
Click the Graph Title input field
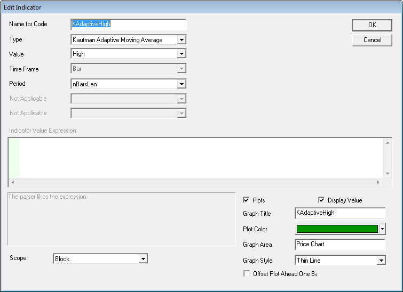(339, 213)
